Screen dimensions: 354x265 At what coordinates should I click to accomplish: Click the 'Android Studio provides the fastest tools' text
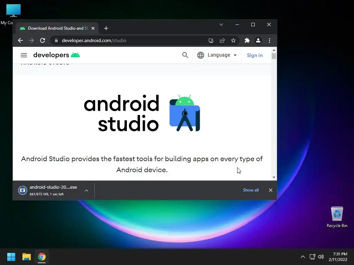pyautogui.click(x=142, y=164)
